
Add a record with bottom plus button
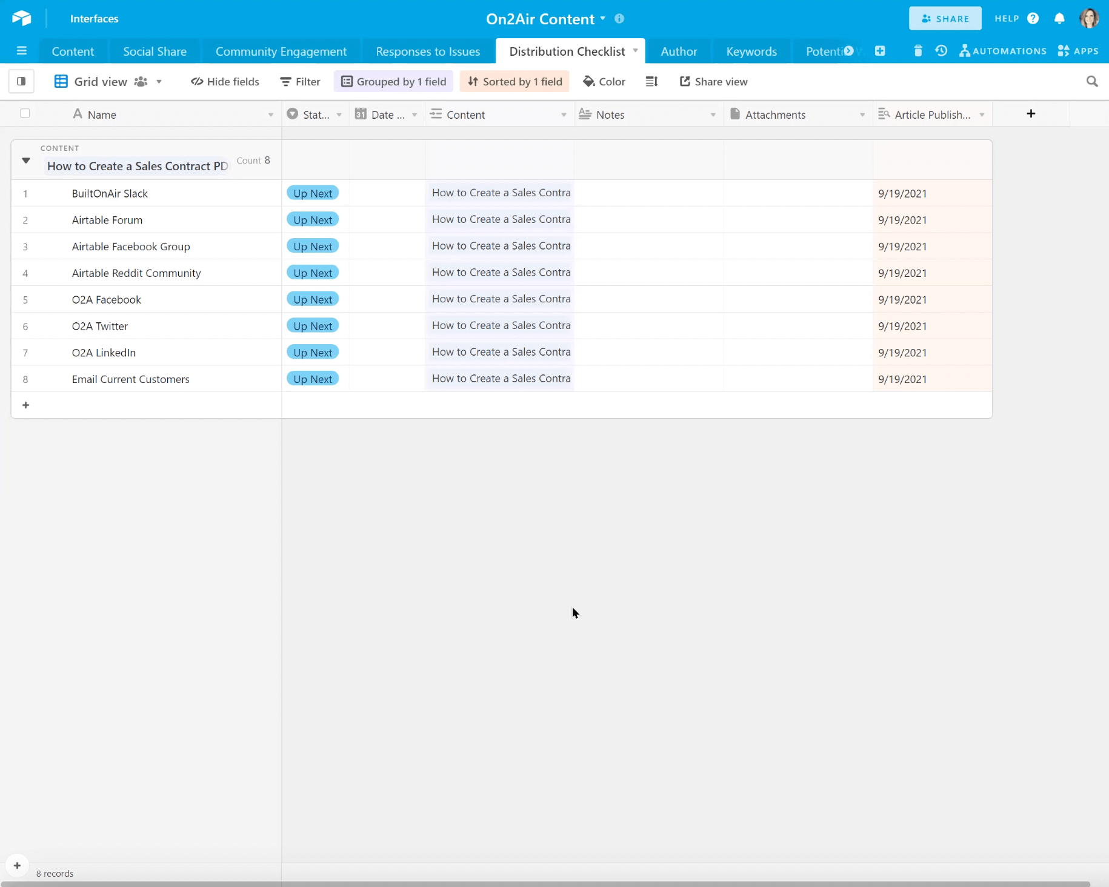(17, 865)
